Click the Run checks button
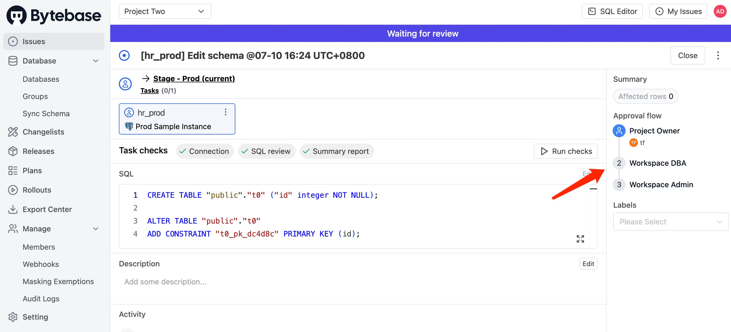Image resolution: width=731 pixels, height=332 pixels. pos(566,151)
